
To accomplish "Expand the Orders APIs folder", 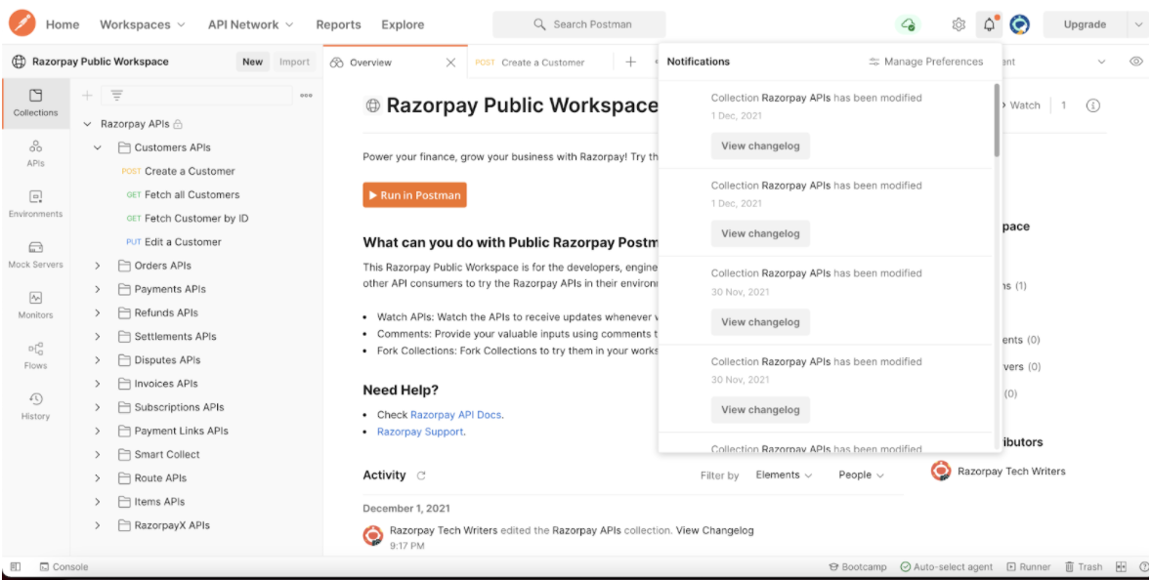I will [x=97, y=266].
